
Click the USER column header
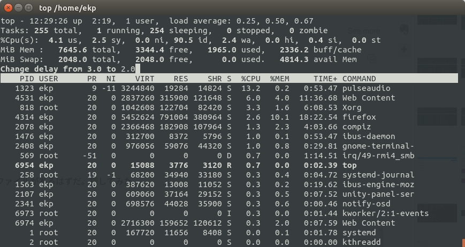[49, 79]
